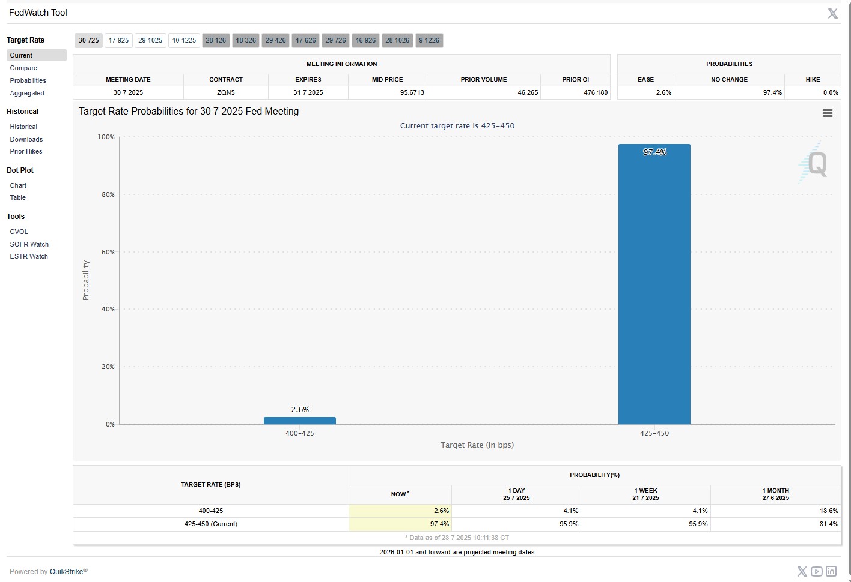Click the 425-450 (Current) row label
Screen dimensions: 851x582
(211, 524)
